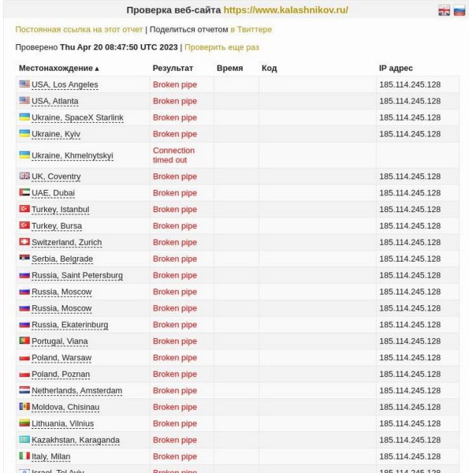Sort table by Результат column header
This screenshot has width=469, height=473.
coord(173,68)
